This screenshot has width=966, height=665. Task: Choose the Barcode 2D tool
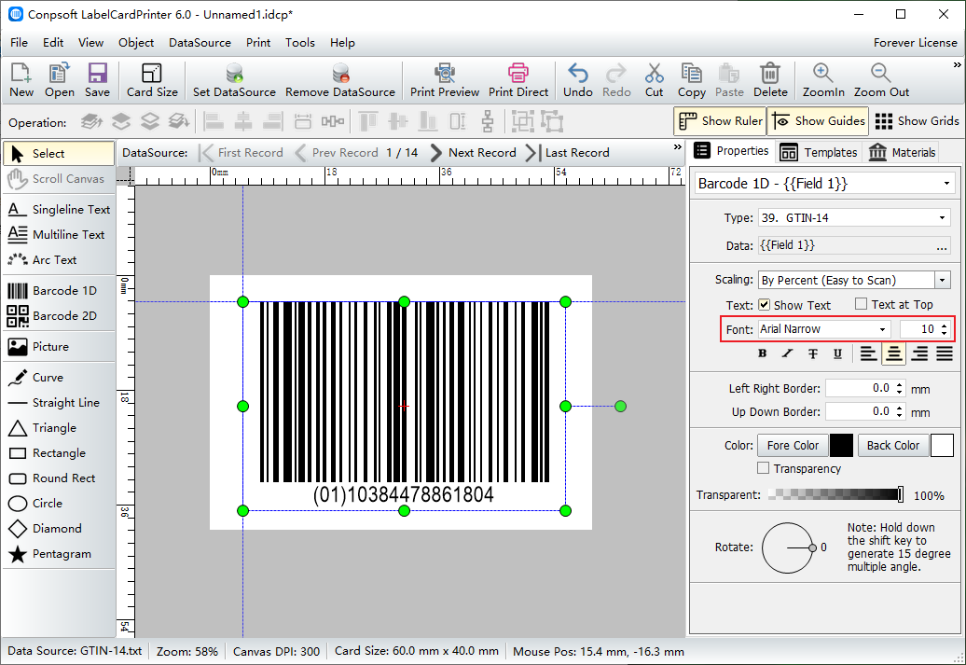click(59, 315)
